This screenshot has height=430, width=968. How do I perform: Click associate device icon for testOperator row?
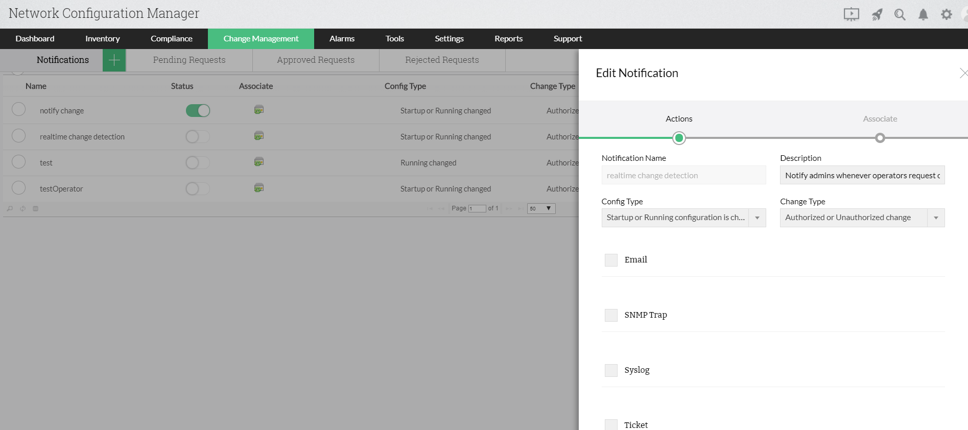point(259,188)
